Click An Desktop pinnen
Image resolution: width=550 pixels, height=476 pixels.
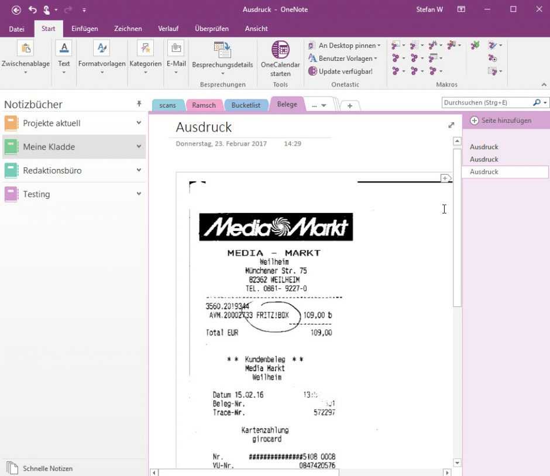(x=344, y=46)
